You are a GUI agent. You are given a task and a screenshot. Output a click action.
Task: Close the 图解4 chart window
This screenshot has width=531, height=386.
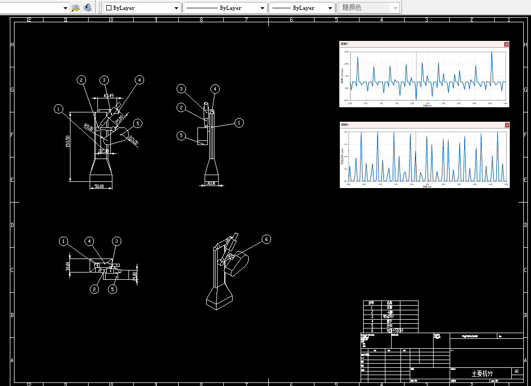pyautogui.click(x=507, y=125)
